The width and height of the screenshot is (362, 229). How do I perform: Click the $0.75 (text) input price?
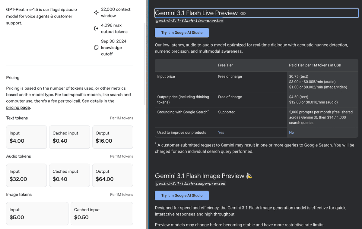[299, 76]
